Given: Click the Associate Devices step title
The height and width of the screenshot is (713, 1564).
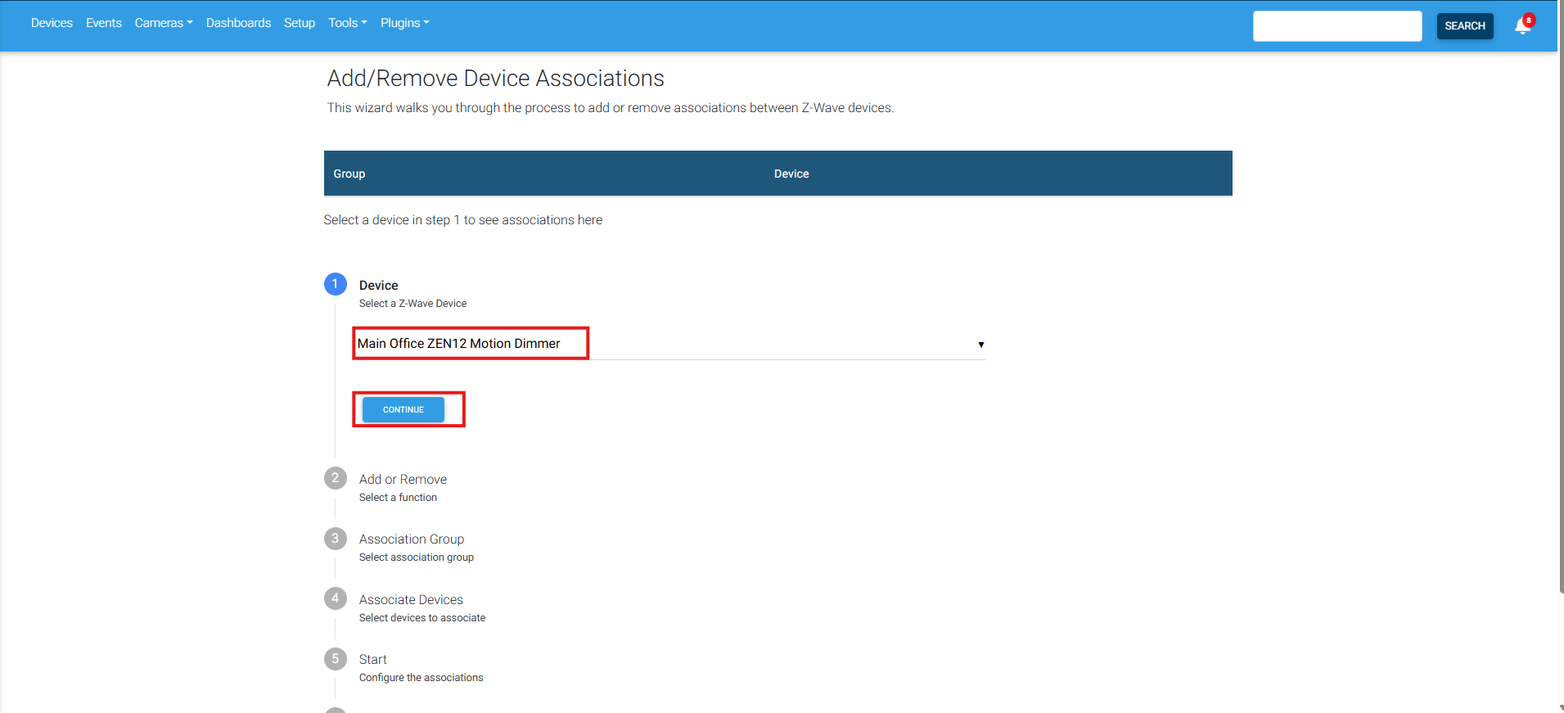Looking at the screenshot, I should click(x=411, y=600).
